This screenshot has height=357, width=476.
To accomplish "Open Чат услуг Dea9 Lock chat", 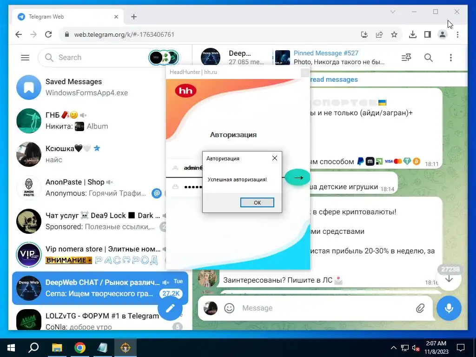I will pyautogui.click(x=89, y=221).
